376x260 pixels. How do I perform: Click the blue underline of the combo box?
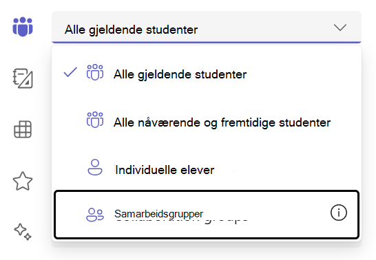207,43
